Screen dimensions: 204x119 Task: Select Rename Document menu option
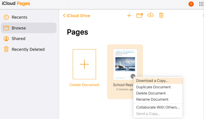point(152,99)
